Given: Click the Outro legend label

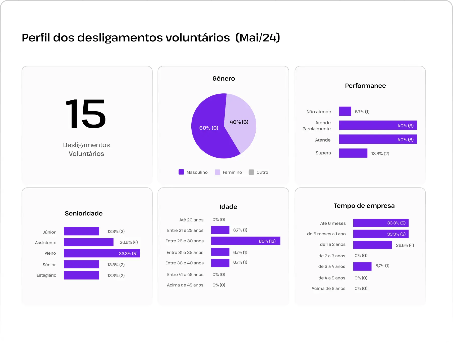Looking at the screenshot, I should click(x=262, y=172).
